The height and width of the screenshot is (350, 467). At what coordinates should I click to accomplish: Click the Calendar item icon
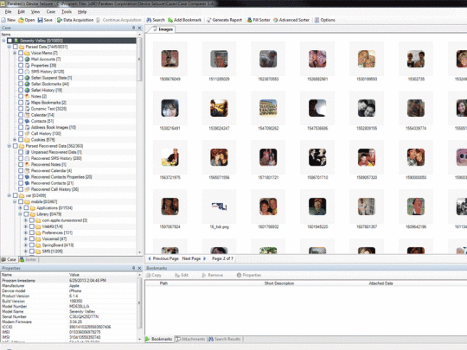pos(27,115)
